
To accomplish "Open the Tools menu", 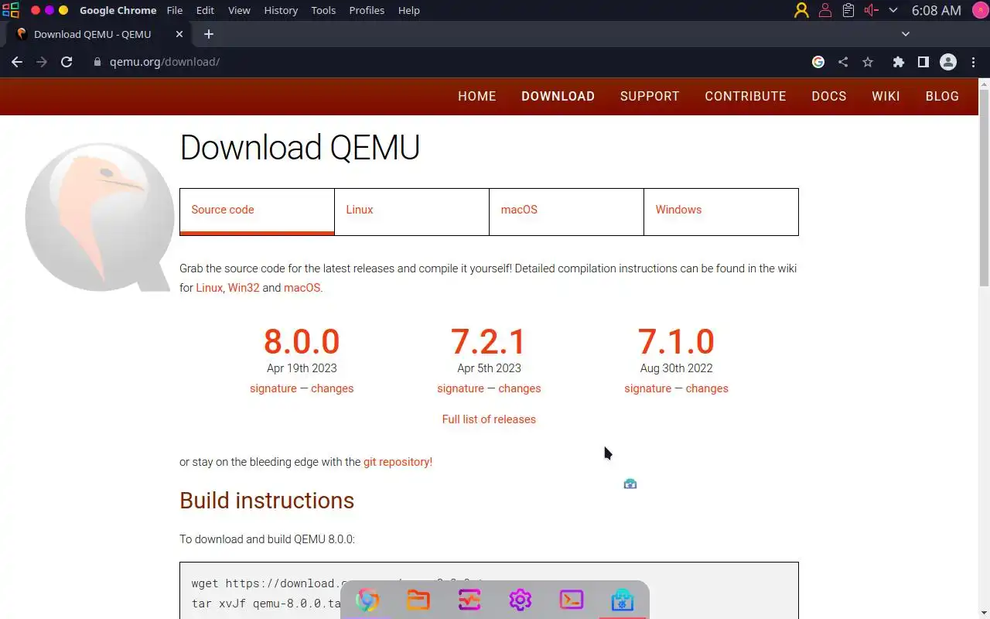I will pyautogui.click(x=323, y=10).
